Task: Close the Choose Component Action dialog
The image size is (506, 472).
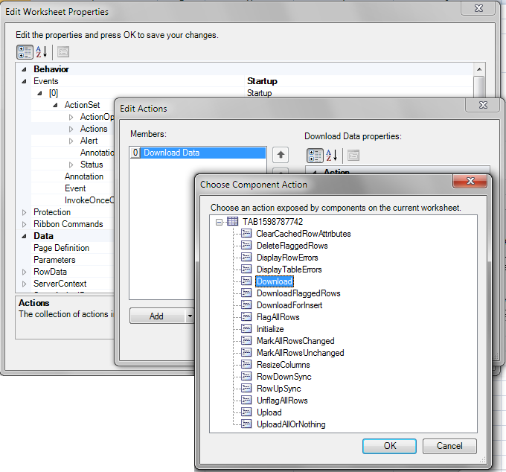Action: 470,181
